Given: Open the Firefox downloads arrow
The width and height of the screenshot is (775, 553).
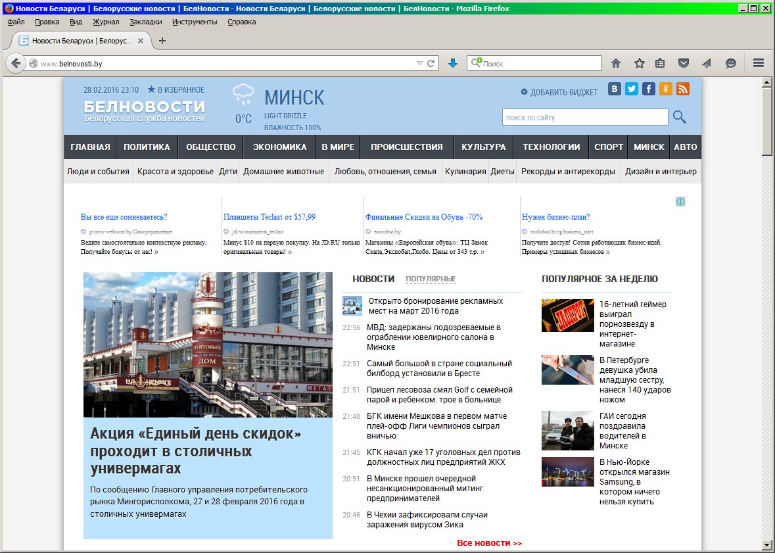Looking at the screenshot, I should [x=452, y=64].
